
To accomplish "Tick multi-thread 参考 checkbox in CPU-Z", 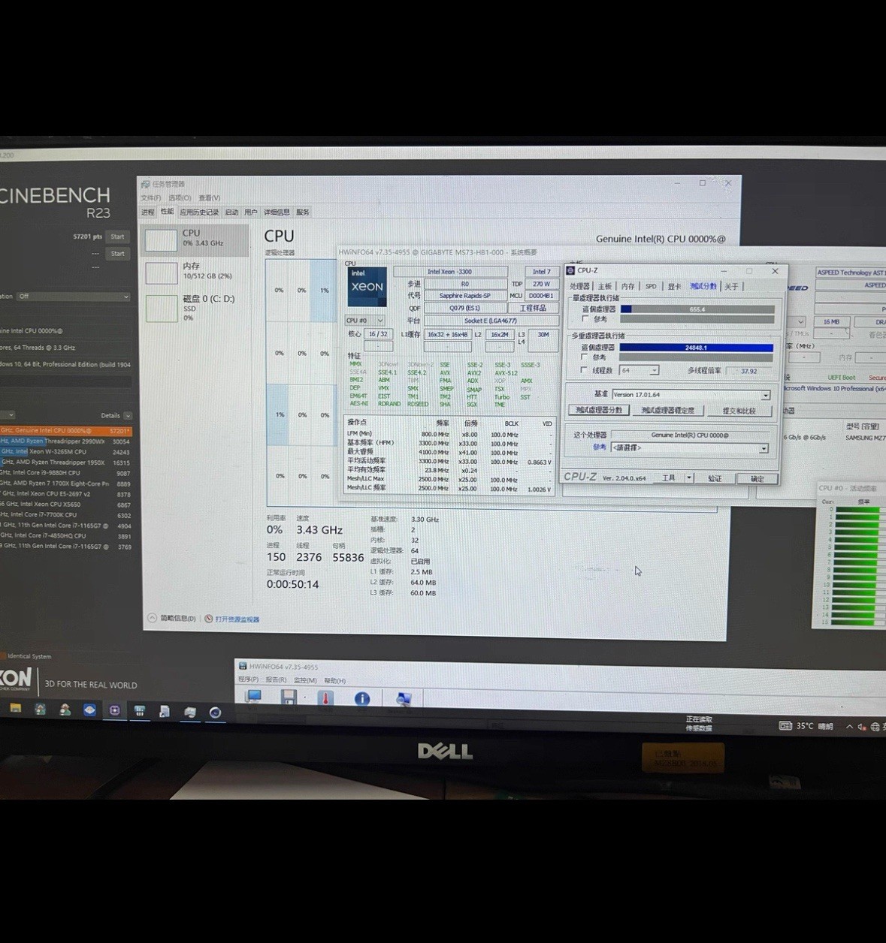I will (x=585, y=357).
